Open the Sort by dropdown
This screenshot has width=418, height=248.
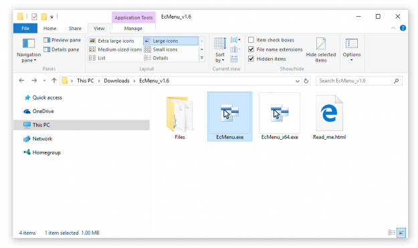[x=220, y=50]
